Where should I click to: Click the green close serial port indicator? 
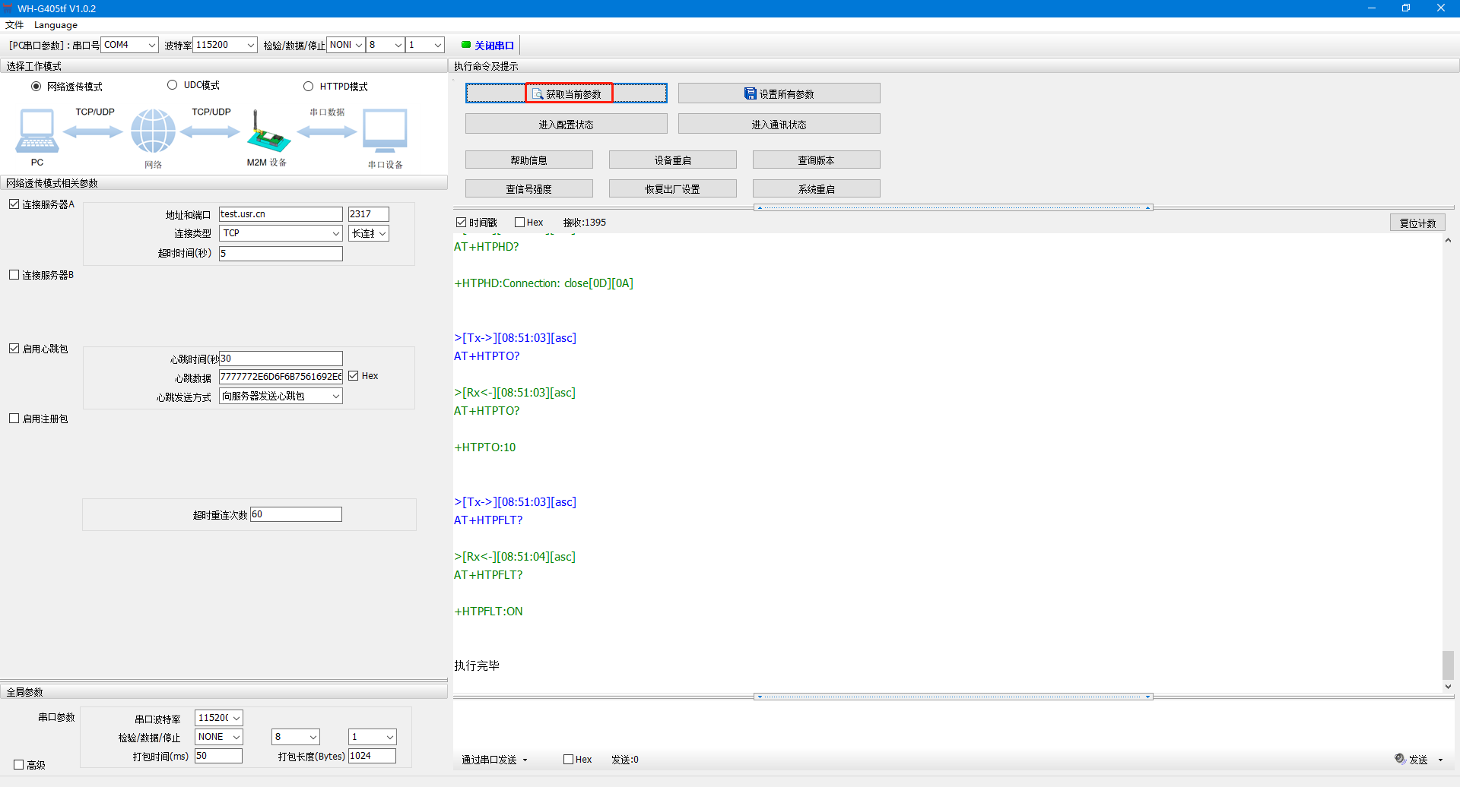[x=466, y=45]
